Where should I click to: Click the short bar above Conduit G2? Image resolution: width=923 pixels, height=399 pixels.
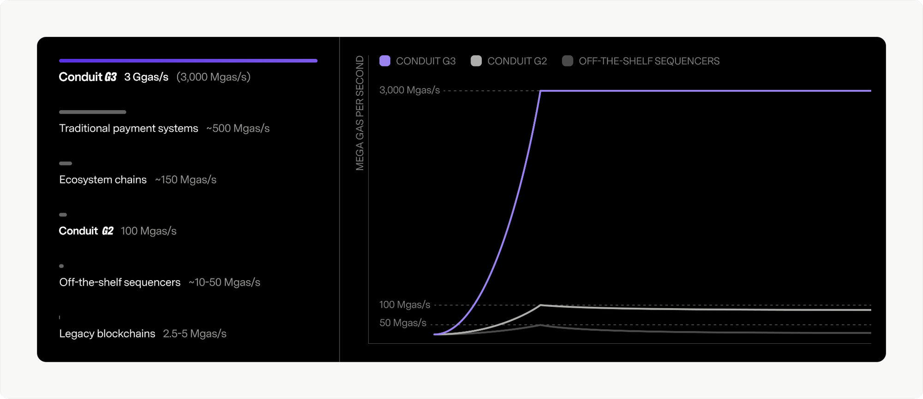tap(63, 215)
